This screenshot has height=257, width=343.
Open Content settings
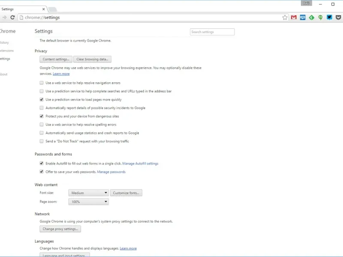click(56, 59)
